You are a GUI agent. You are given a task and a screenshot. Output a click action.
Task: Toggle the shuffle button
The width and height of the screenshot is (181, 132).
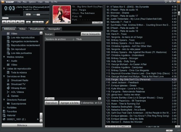tap(35, 22)
